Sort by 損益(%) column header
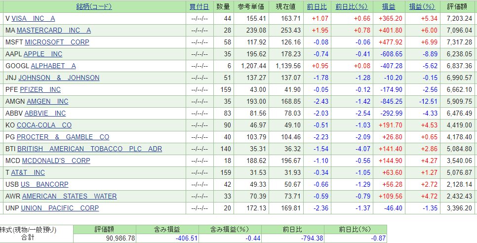Viewport: 477px width, 243px height. (422, 7)
